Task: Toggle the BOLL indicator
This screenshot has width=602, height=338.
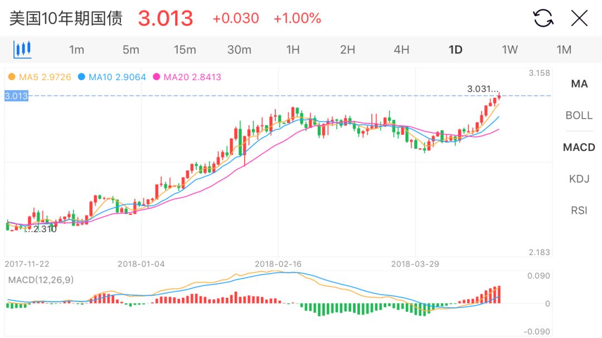Action: coord(579,116)
